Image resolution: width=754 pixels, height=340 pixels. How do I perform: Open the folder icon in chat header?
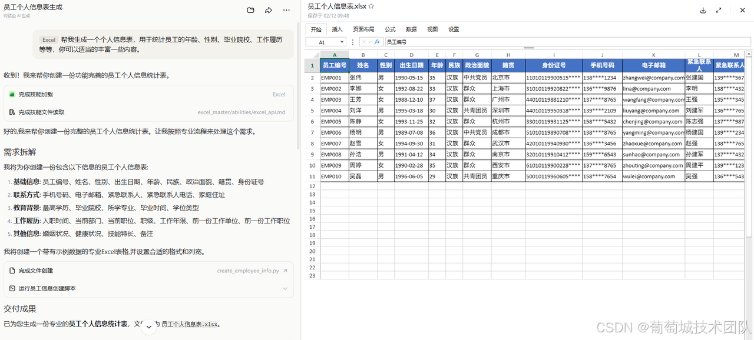[250, 10]
